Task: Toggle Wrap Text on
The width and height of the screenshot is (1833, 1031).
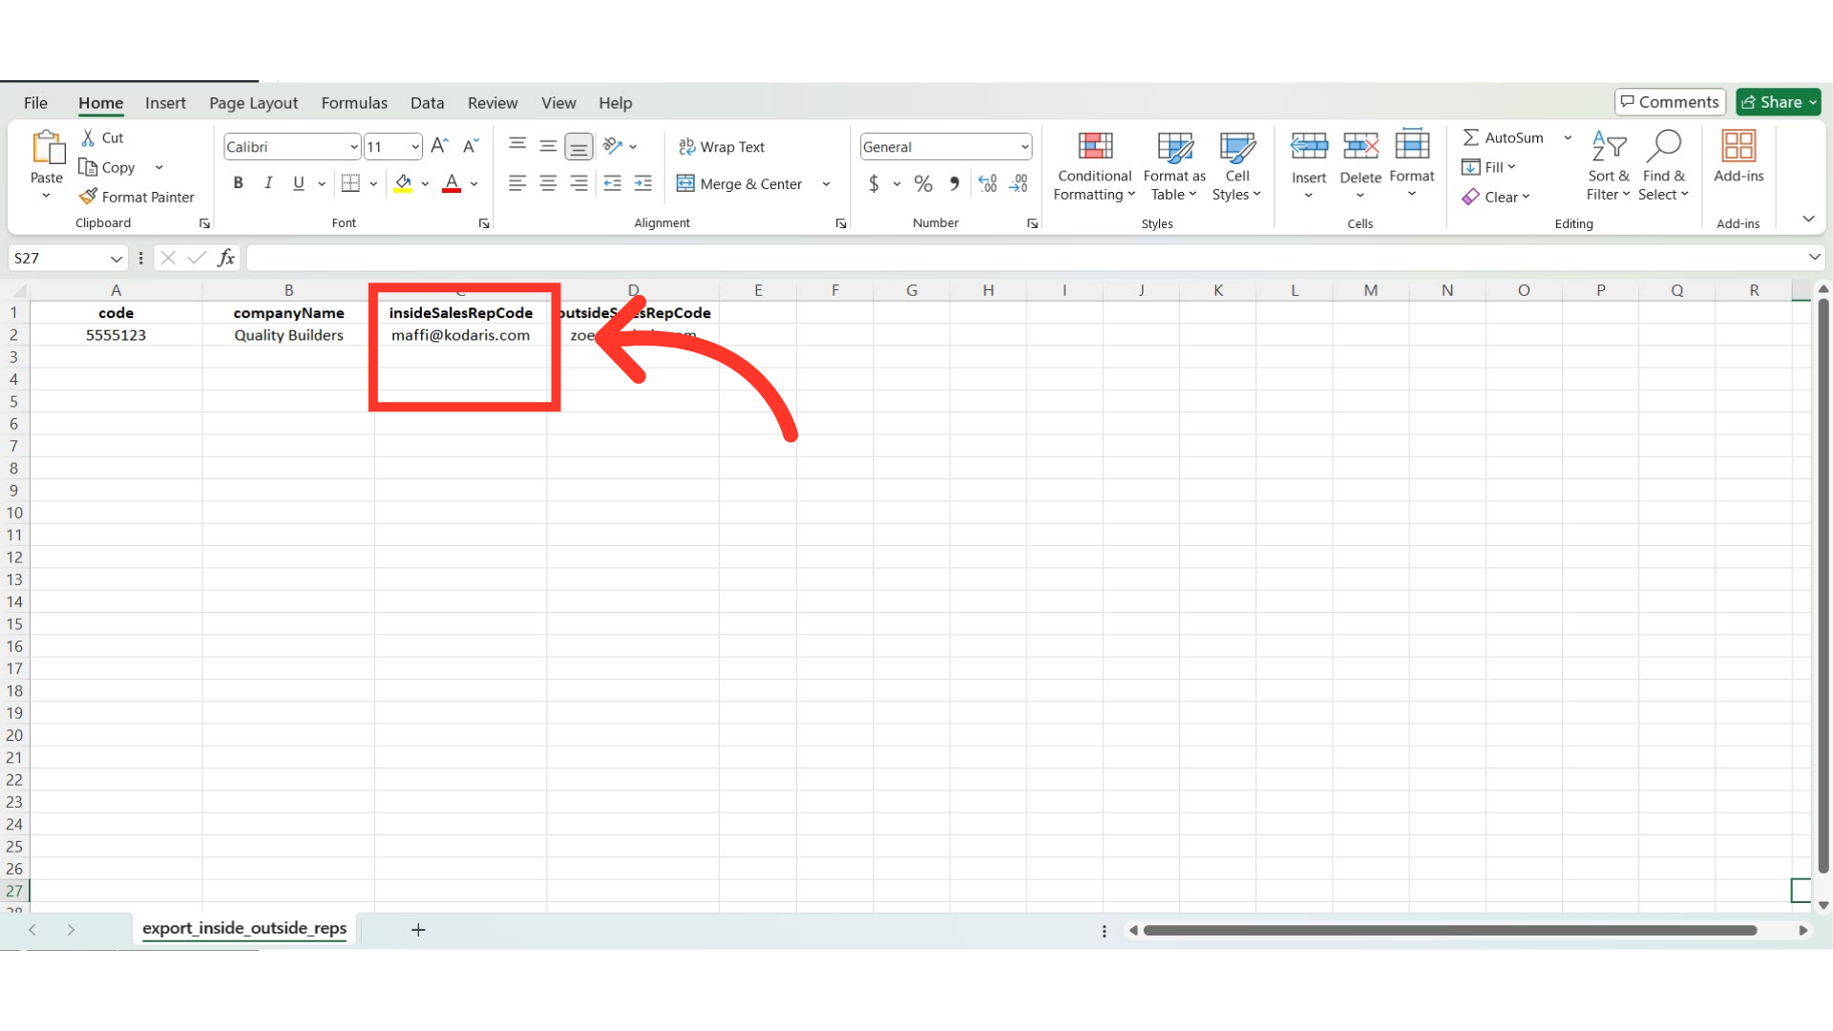Action: tap(722, 146)
